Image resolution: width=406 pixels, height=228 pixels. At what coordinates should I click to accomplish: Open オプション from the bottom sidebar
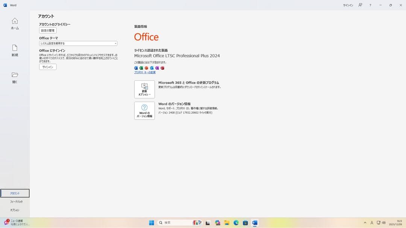click(x=15, y=210)
